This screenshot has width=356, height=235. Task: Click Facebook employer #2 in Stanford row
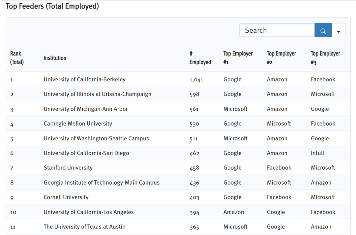coord(279,168)
